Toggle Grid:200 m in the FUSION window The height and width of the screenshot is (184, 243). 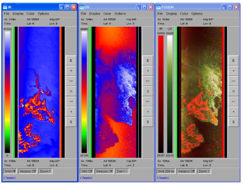[x=164, y=171]
